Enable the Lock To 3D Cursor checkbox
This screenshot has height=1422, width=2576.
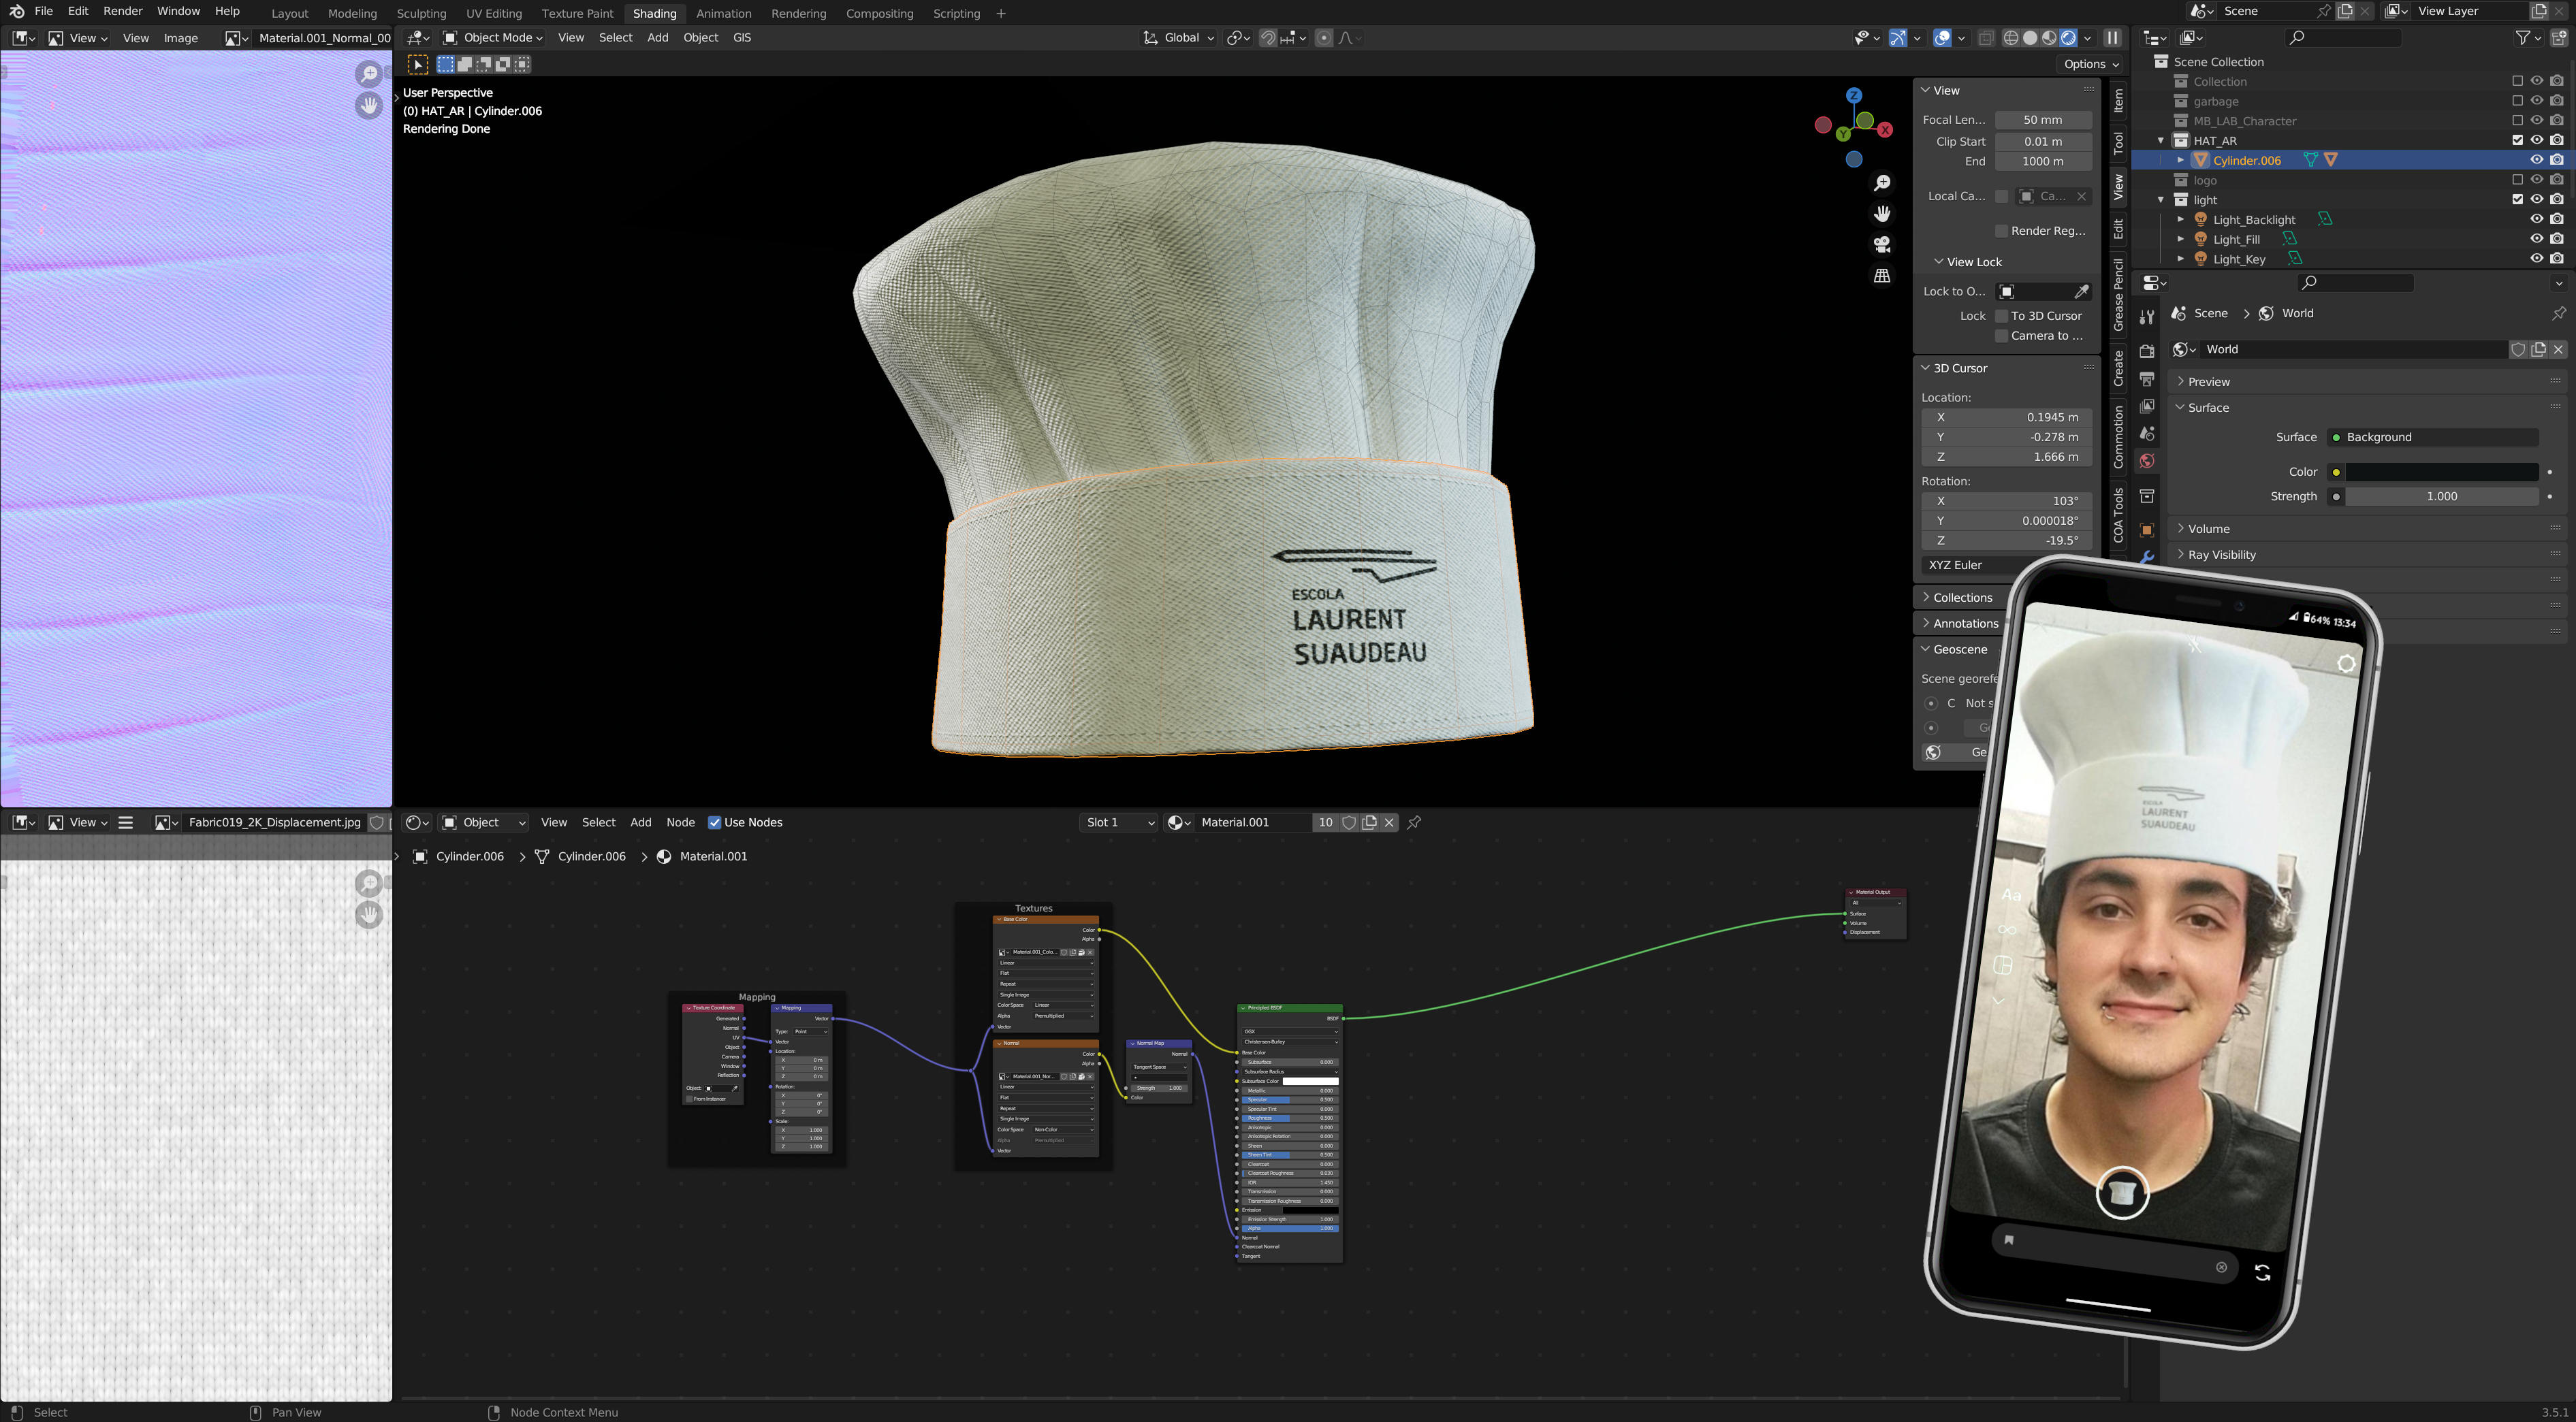(2001, 316)
